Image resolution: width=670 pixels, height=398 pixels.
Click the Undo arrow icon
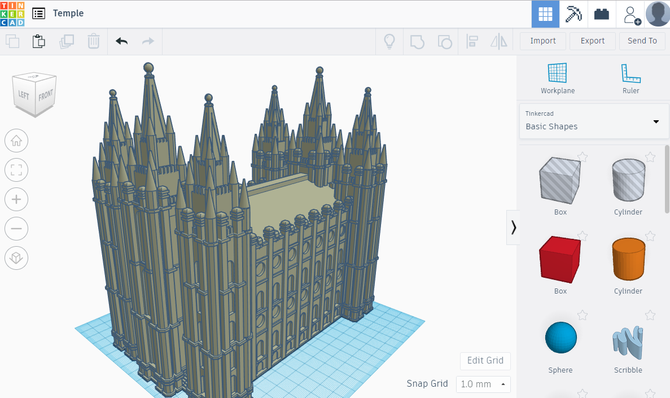pos(121,41)
